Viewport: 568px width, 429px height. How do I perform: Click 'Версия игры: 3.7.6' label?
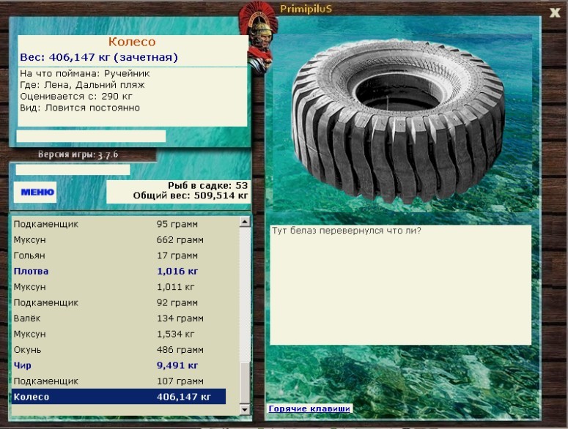[78, 154]
